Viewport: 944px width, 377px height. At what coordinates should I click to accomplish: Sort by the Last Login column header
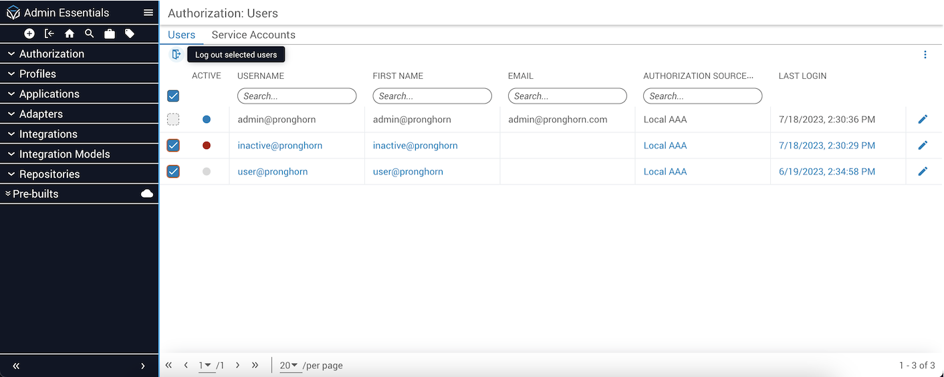pos(802,76)
